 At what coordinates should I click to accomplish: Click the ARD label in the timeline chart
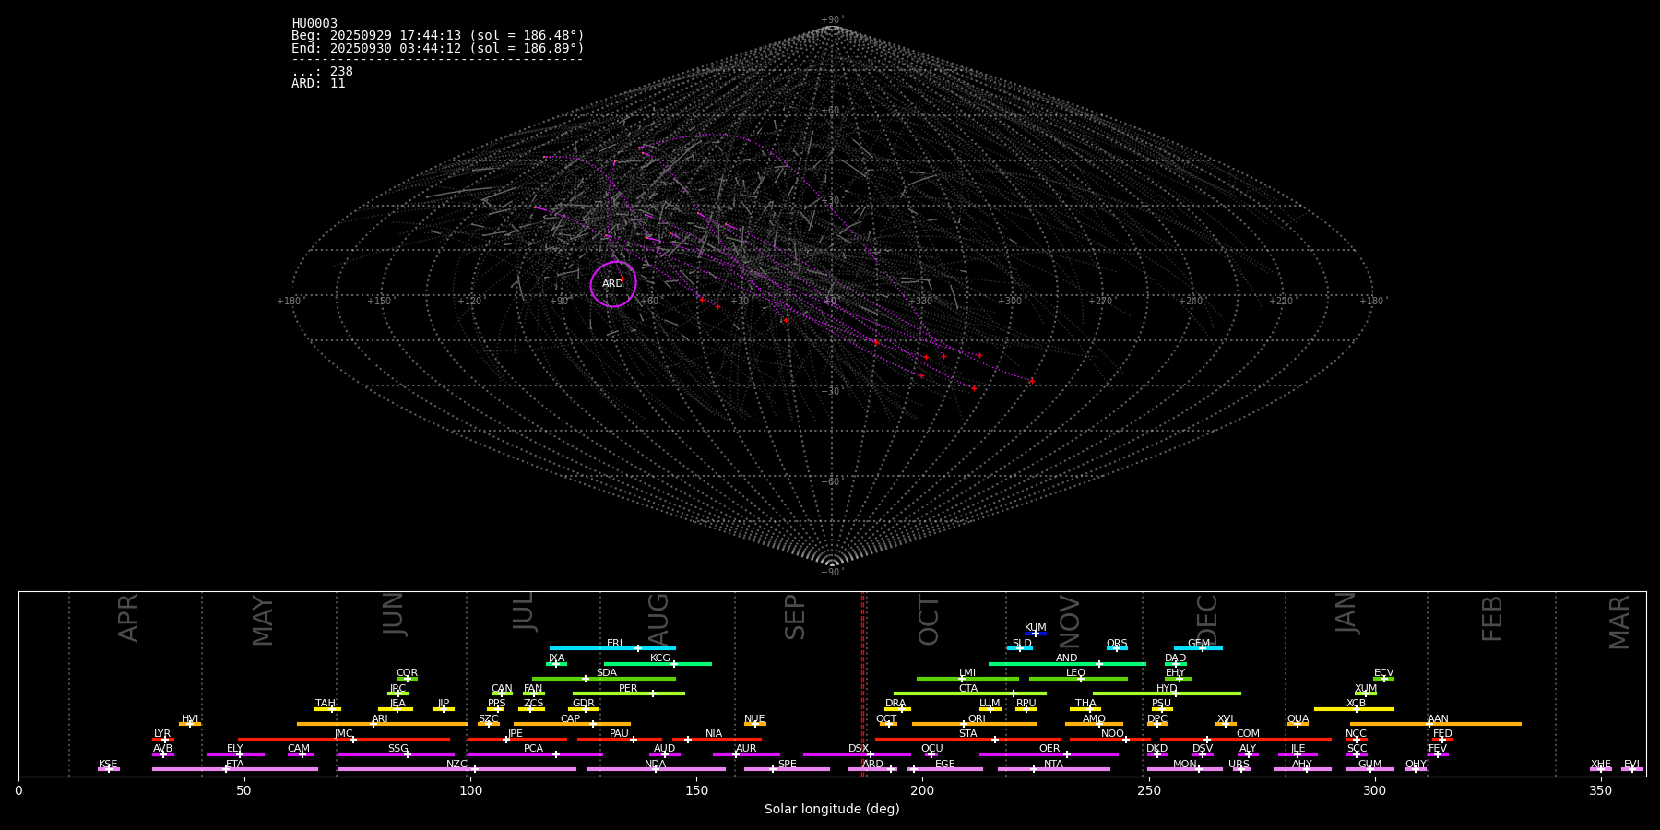[873, 765]
